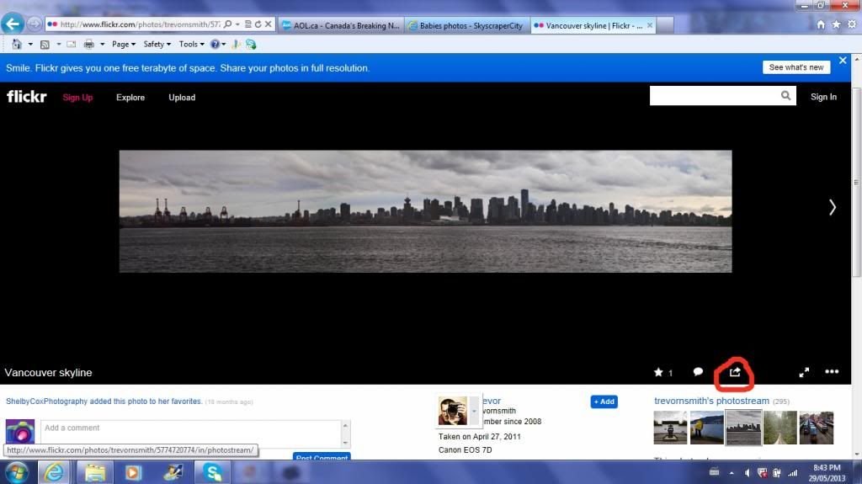The width and height of the screenshot is (862, 484).
Task: Switch to the Babies photos SkyscraperCity tab
Action: pyautogui.click(x=466, y=25)
